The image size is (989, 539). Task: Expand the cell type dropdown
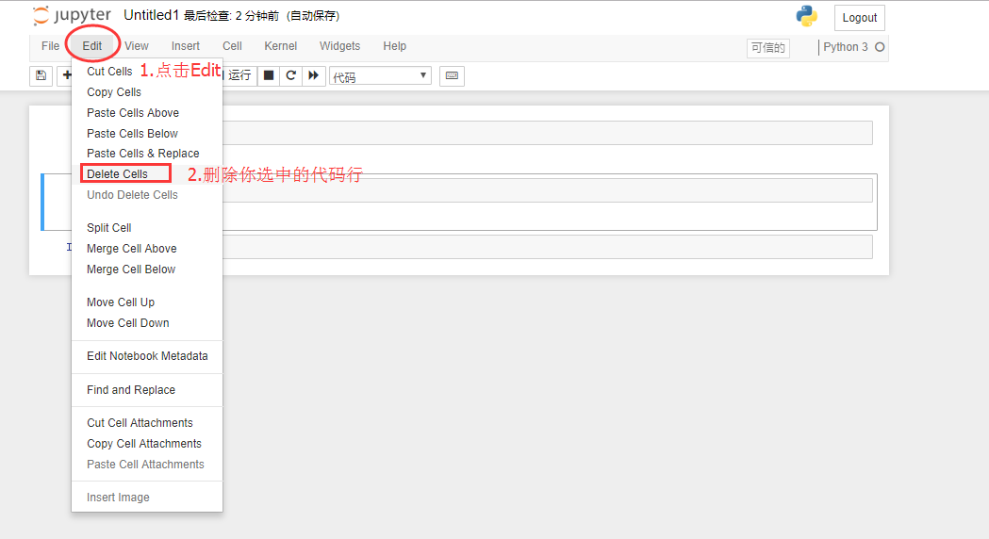[380, 76]
